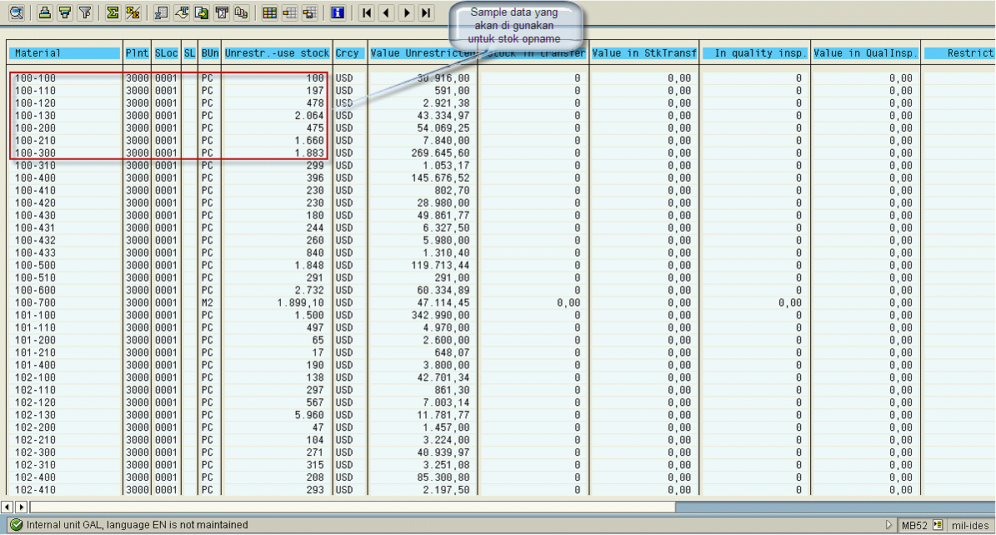Go to the previous page
Image resolution: width=996 pixels, height=535 pixels.
click(x=386, y=12)
